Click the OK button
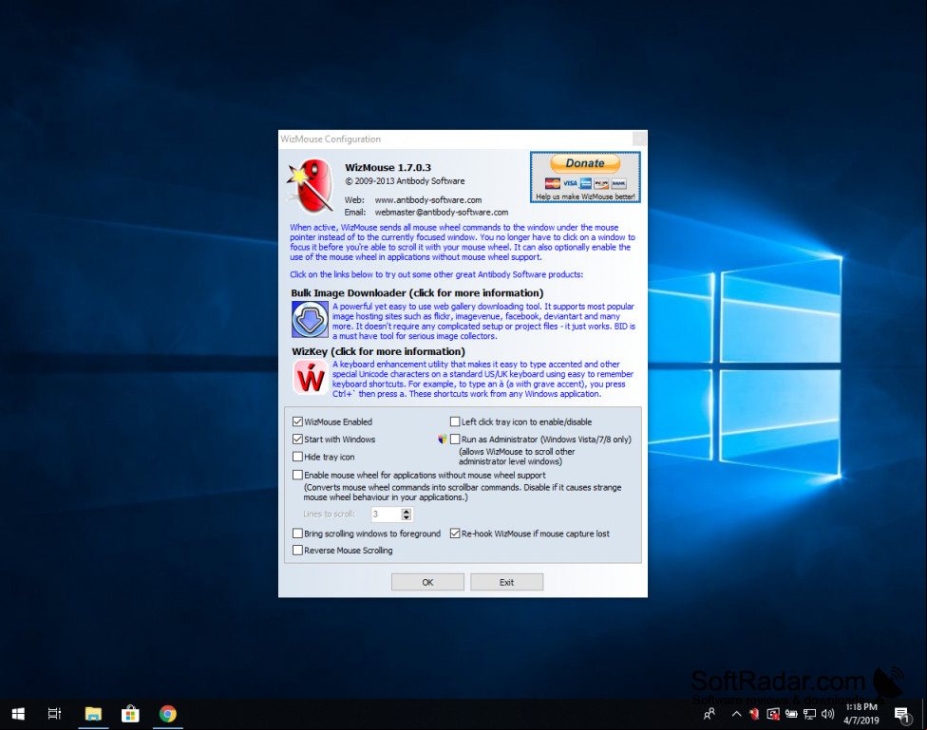927x730 pixels. tap(427, 582)
